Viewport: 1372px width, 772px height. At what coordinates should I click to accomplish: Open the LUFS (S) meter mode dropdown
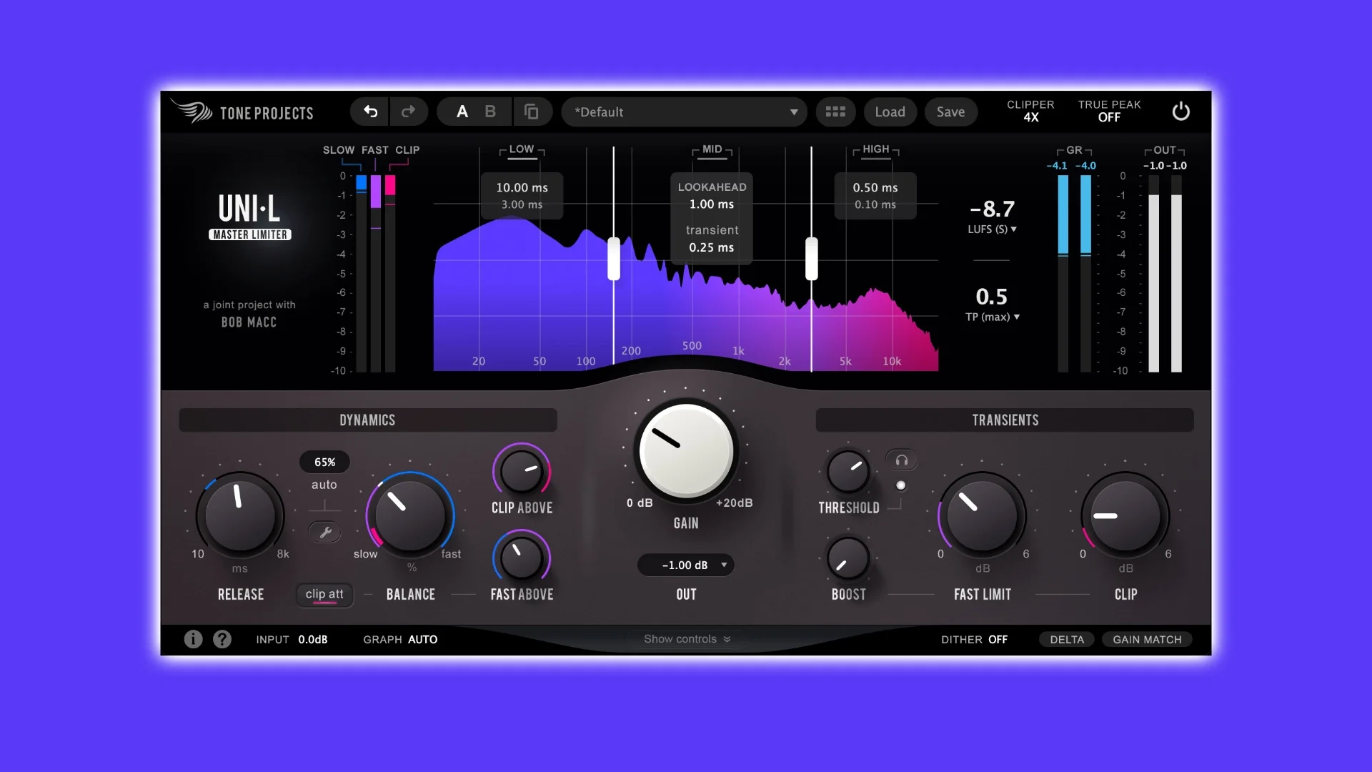[x=992, y=229]
